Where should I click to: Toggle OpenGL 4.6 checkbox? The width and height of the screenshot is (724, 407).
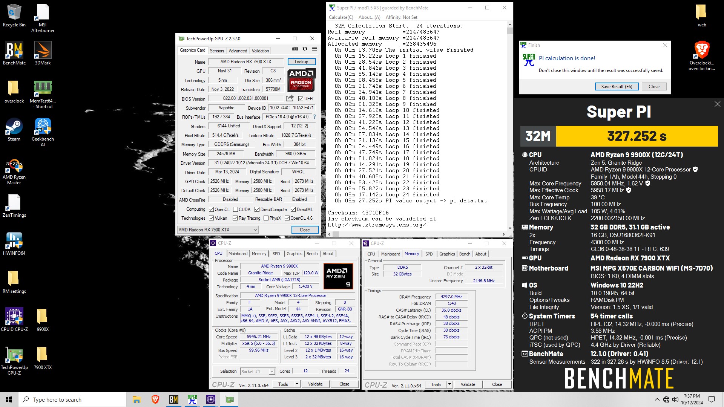[x=287, y=218]
